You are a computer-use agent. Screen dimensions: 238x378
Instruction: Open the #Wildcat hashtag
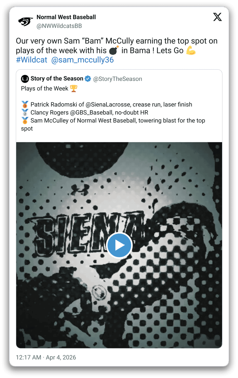(x=31, y=60)
